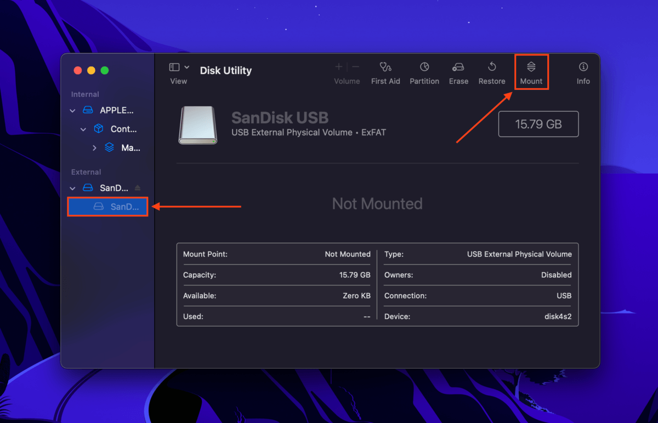Click the Mount Point row label
Screen dimensions: 658x423
(205, 254)
